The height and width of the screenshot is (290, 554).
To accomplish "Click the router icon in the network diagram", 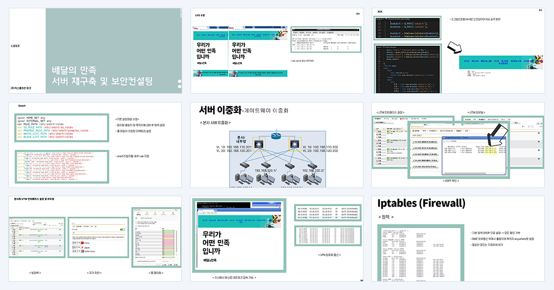I will coord(276,135).
